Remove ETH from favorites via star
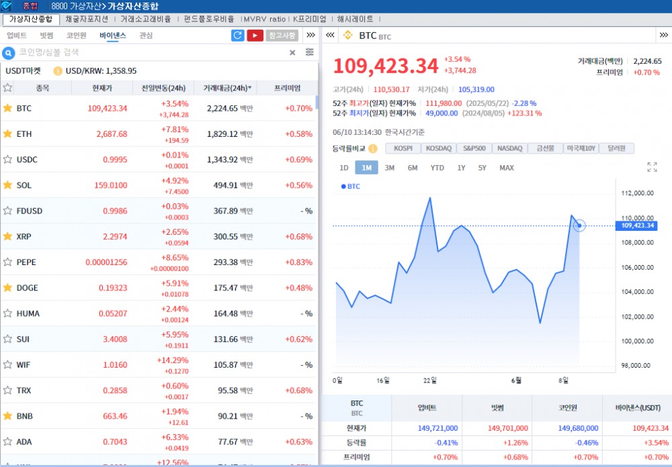672x467 pixels. 8,134
